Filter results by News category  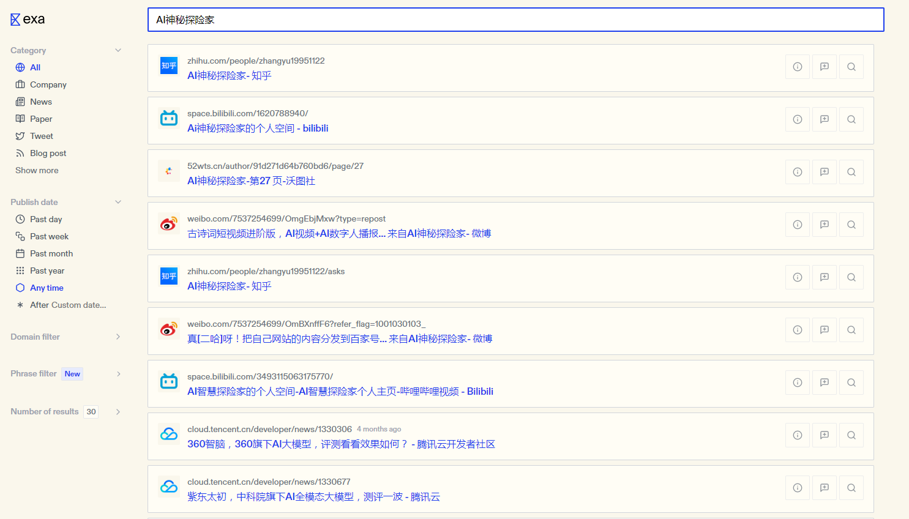pos(34,102)
